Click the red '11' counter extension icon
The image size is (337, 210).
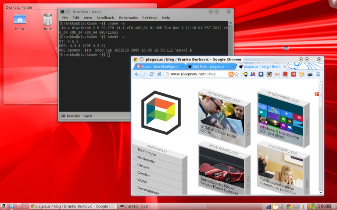pos(294,74)
